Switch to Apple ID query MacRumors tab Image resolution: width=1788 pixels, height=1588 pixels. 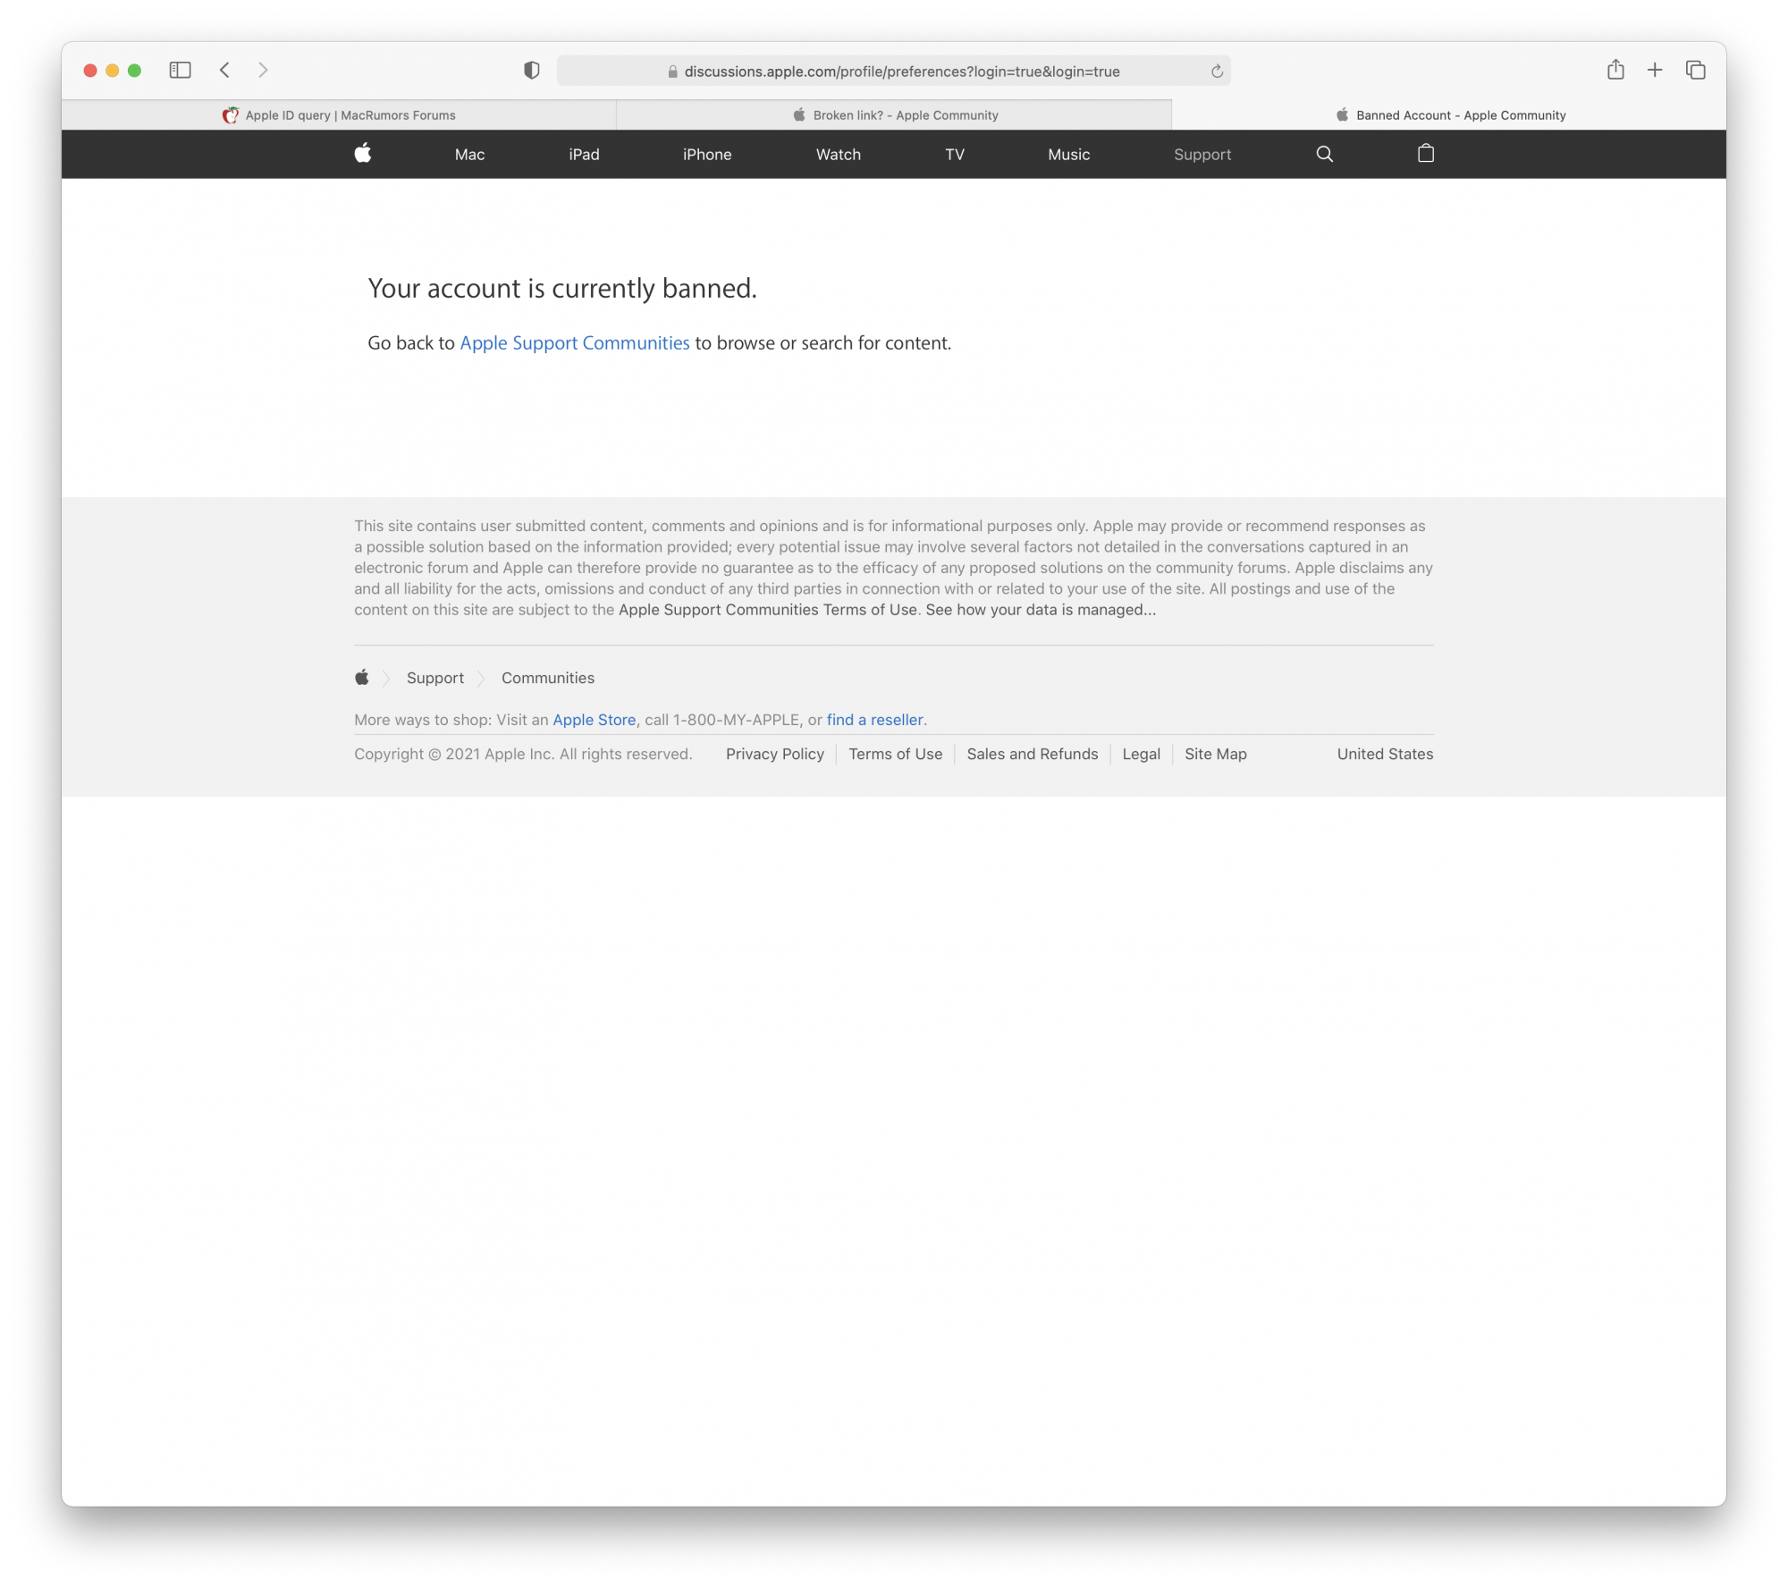(339, 114)
